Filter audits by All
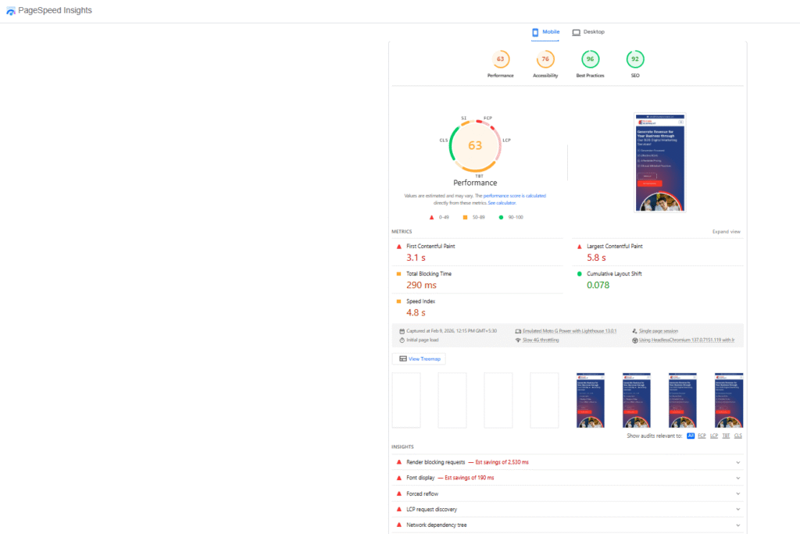800x534 pixels. coord(691,436)
